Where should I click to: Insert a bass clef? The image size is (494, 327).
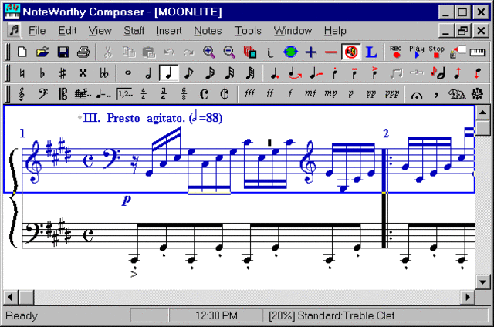point(42,94)
